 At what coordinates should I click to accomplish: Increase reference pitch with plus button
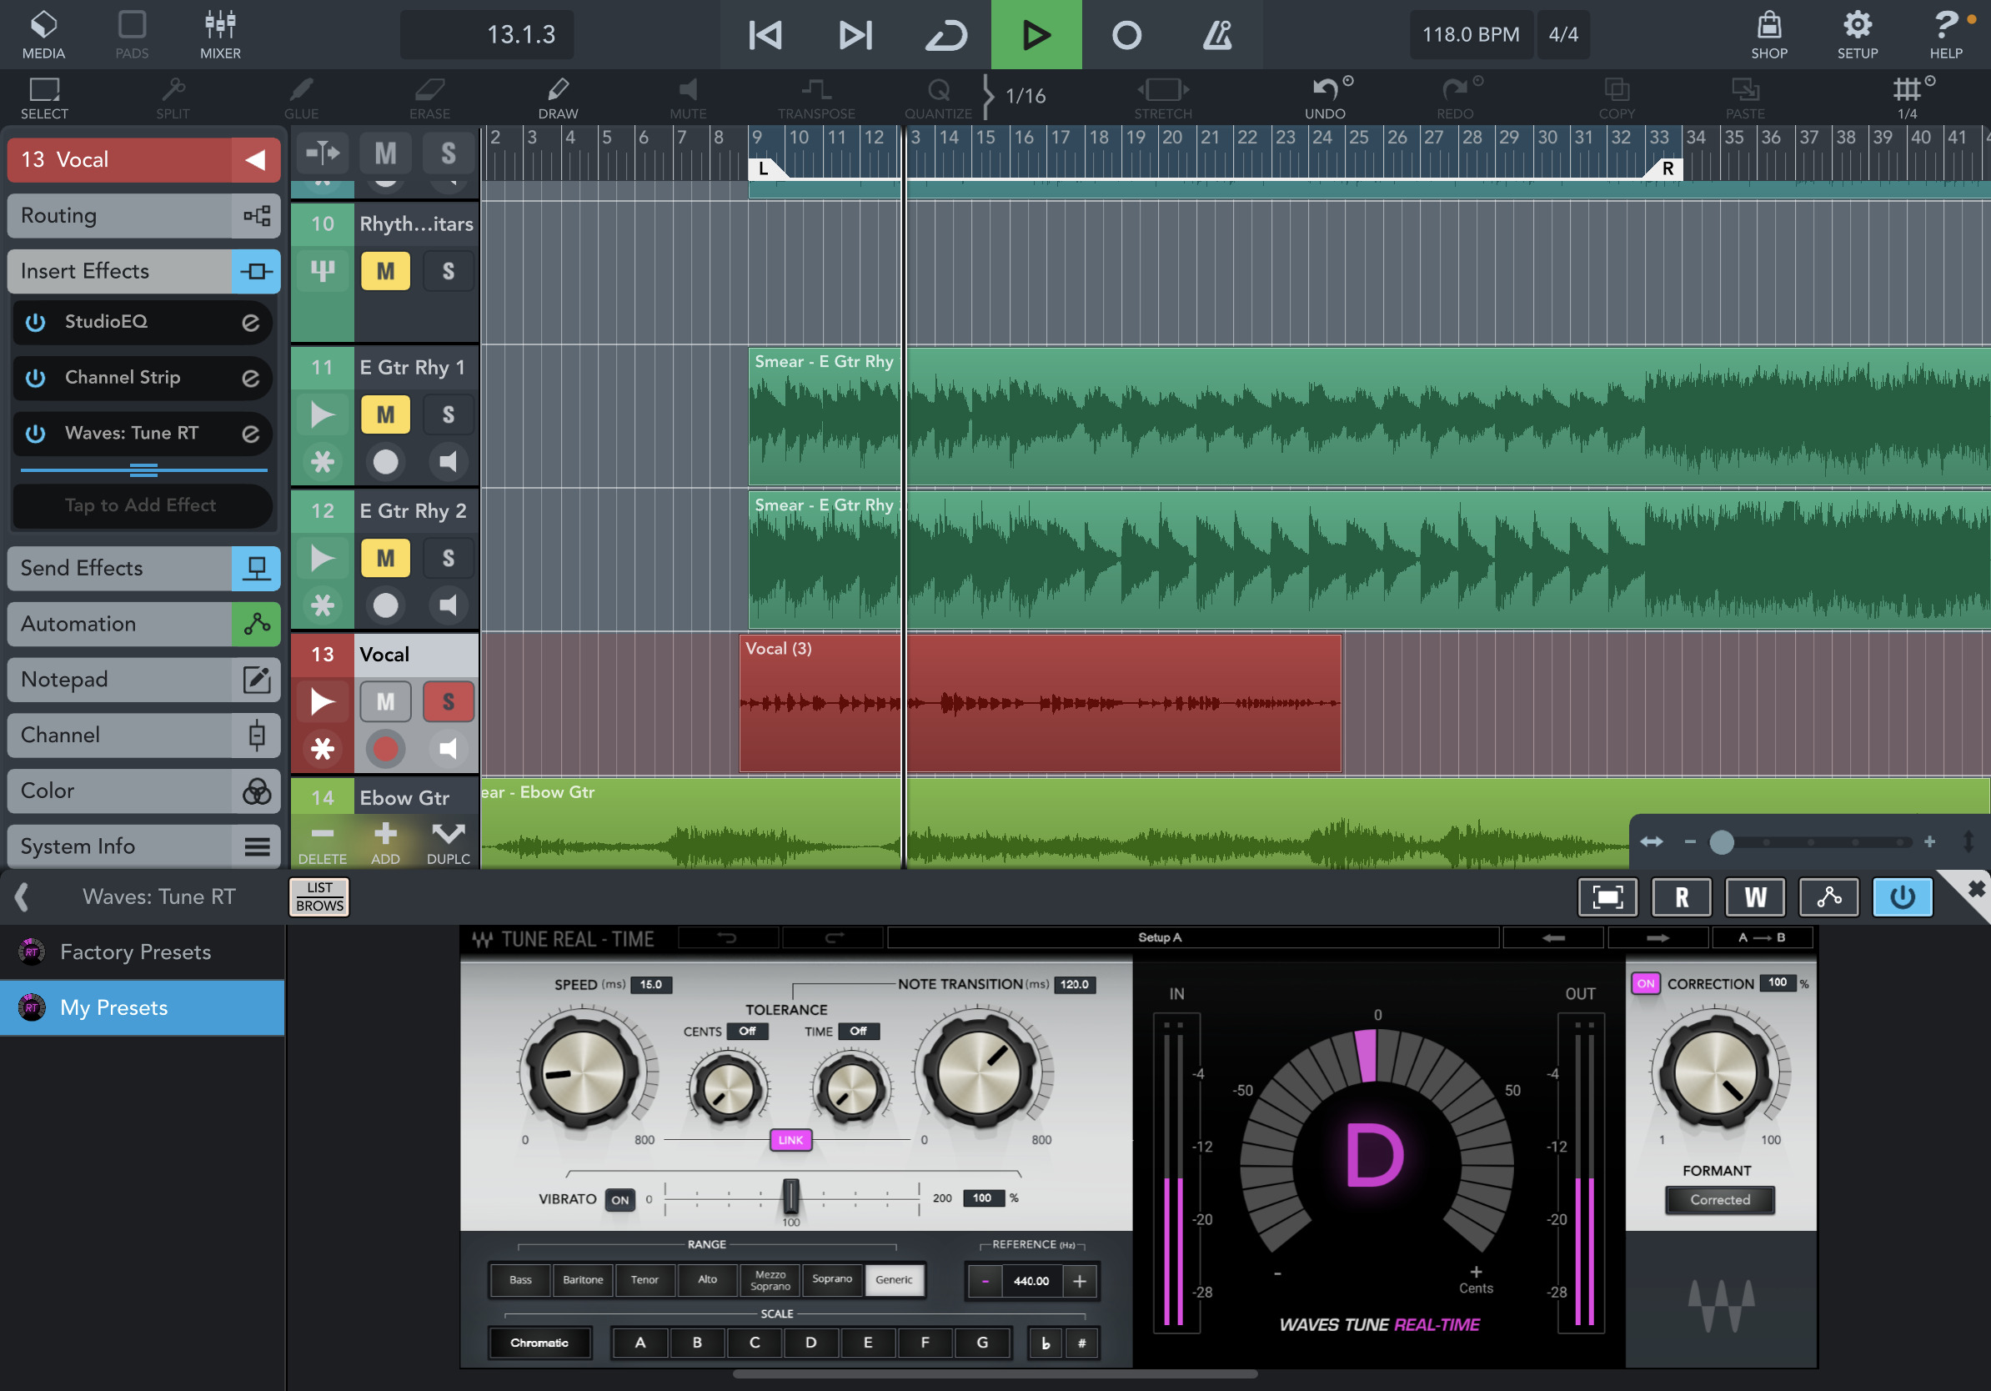pyautogui.click(x=1079, y=1281)
